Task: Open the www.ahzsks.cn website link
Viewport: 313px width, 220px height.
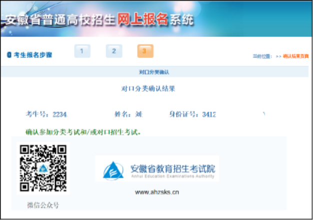Action: click(x=157, y=191)
